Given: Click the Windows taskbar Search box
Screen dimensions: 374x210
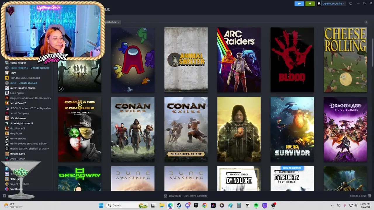Looking at the screenshot, I should pos(127,205).
